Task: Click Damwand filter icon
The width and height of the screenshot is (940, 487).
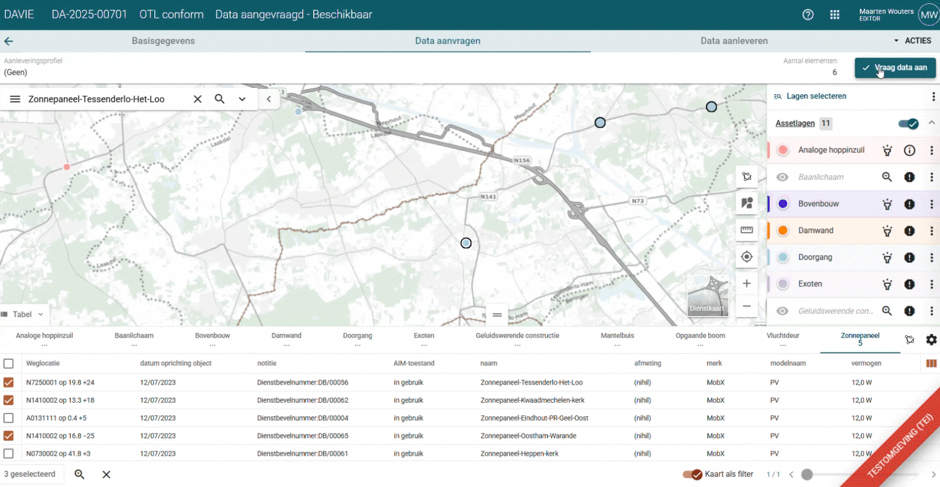Action: click(x=887, y=231)
